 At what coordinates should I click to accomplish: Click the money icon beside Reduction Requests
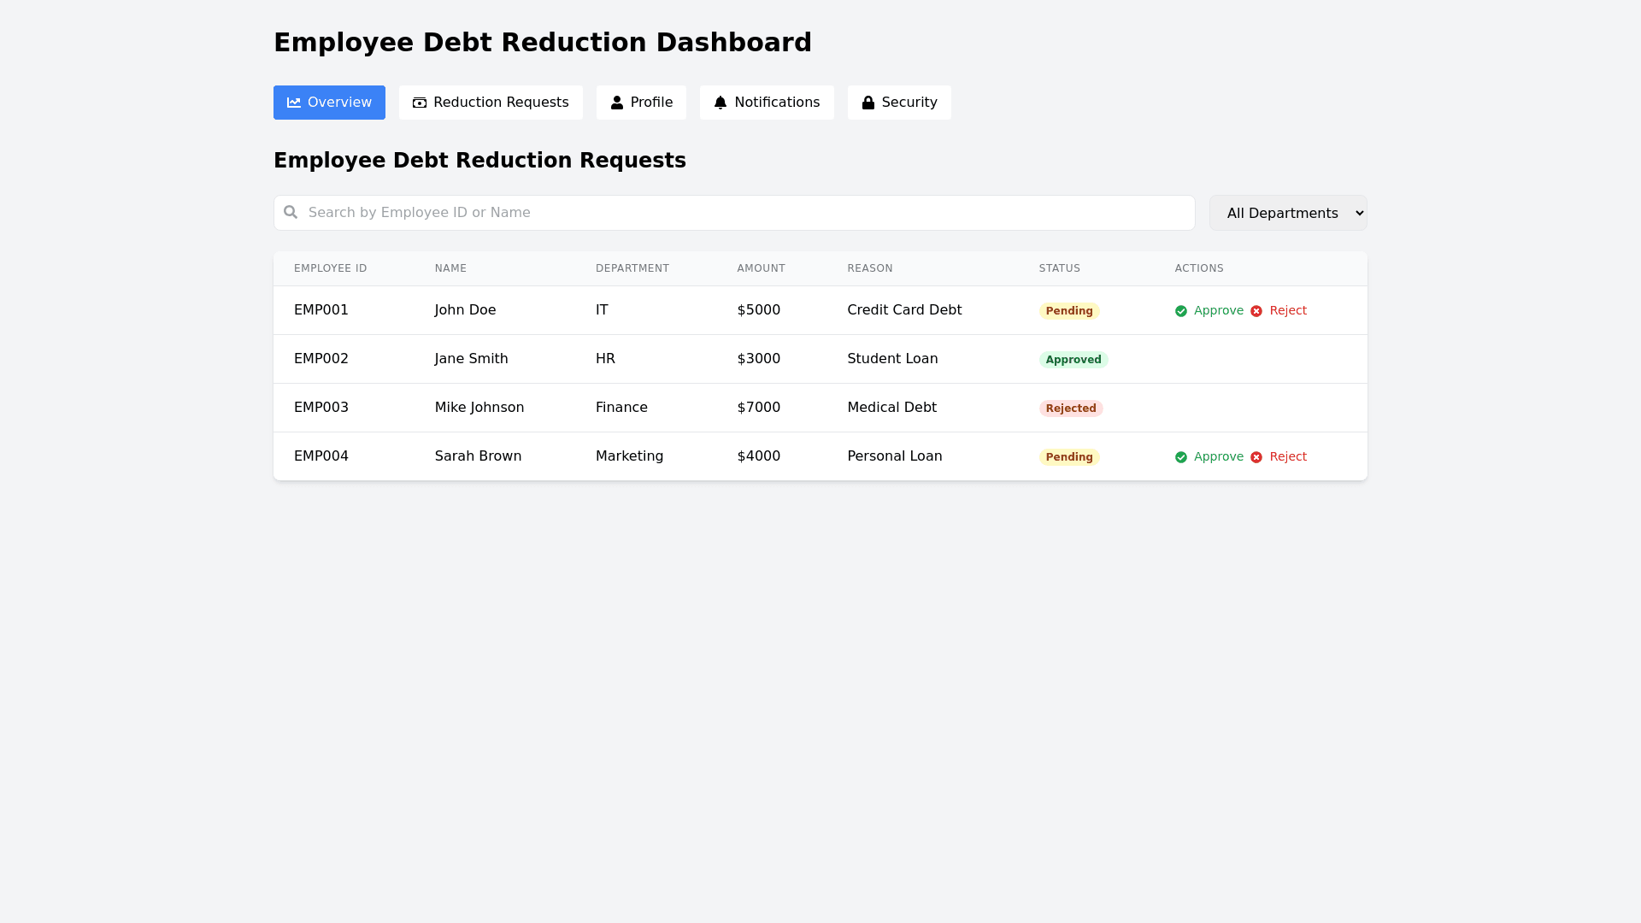point(420,103)
